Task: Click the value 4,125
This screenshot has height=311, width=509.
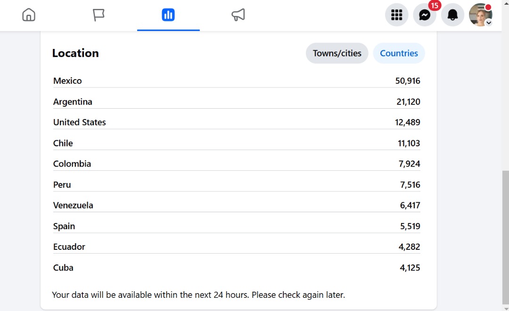Action: (x=410, y=268)
